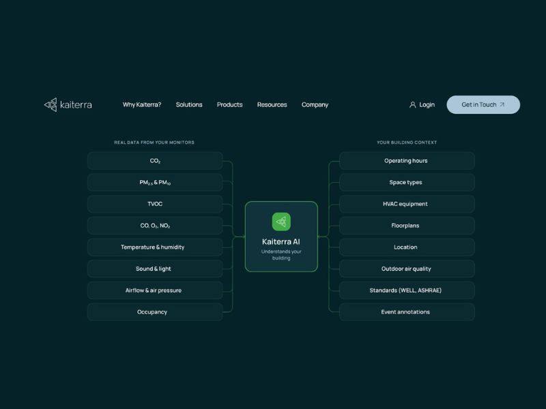Select the PM2.5 & PM10 pill

tap(155, 182)
